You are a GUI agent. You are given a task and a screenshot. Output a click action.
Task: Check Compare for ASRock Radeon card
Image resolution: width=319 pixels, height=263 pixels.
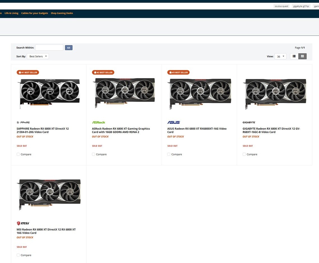(x=93, y=154)
